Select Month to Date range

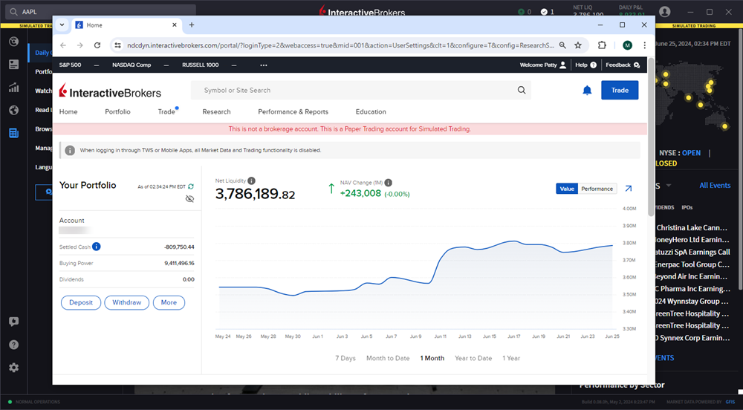tap(388, 358)
